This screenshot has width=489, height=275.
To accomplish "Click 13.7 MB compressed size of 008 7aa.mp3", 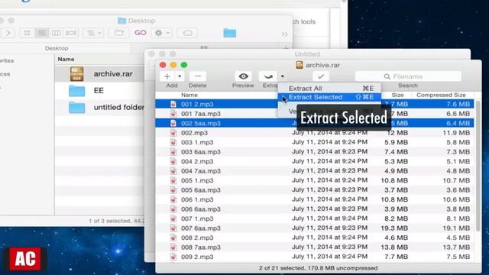I will pos(456,247).
